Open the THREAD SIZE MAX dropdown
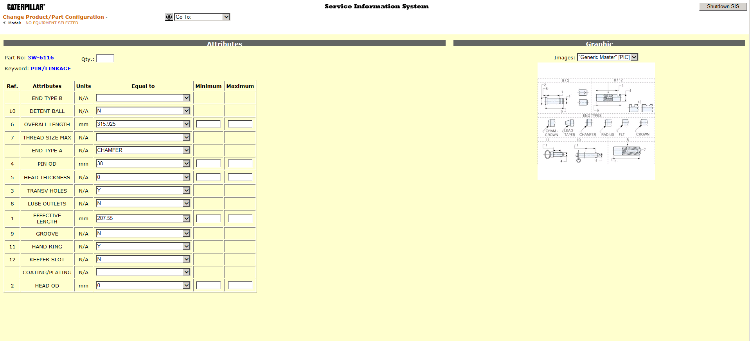750x341 pixels. (x=143, y=137)
